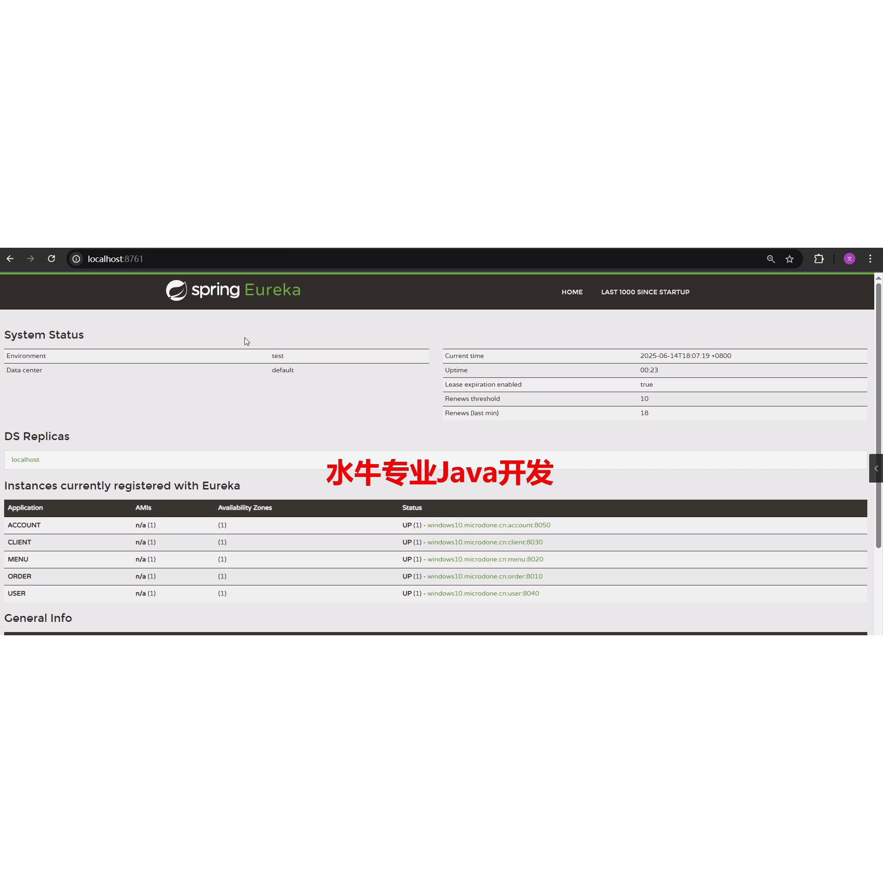This screenshot has width=883, height=883.
Task: Click the Spring Eureka logo
Action: tap(233, 290)
